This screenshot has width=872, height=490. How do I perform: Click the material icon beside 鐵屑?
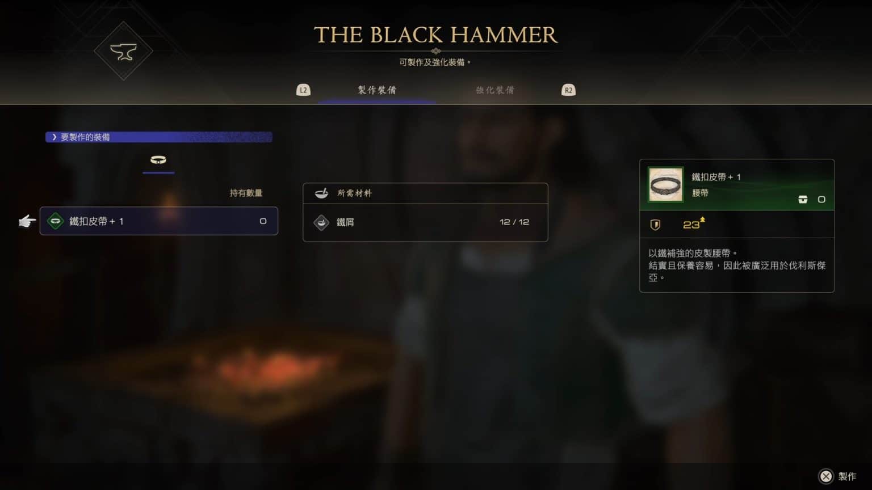[x=321, y=222]
